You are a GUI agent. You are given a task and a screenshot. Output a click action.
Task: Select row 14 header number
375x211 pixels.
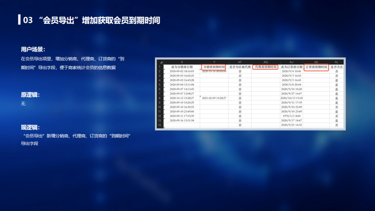[x=159, y=125]
